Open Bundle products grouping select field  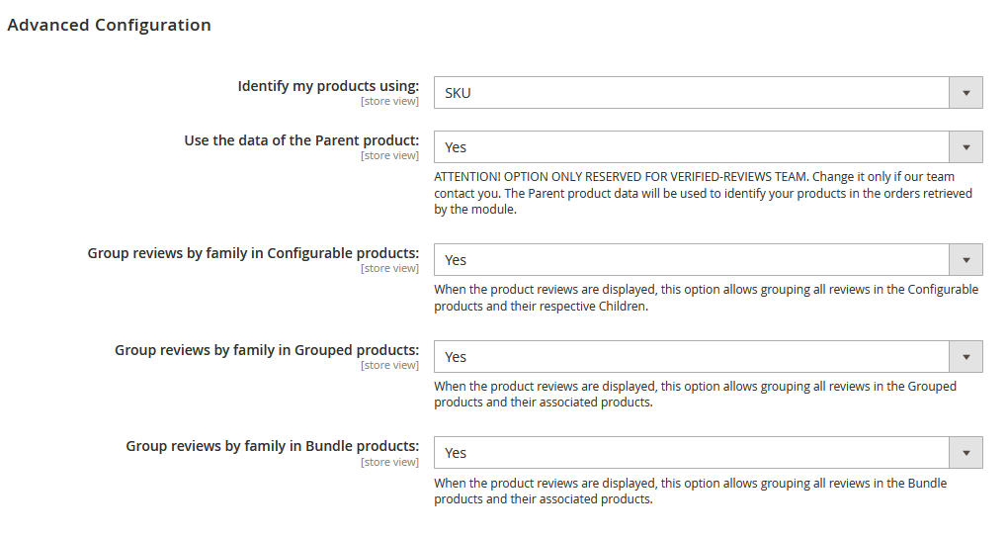point(692,453)
